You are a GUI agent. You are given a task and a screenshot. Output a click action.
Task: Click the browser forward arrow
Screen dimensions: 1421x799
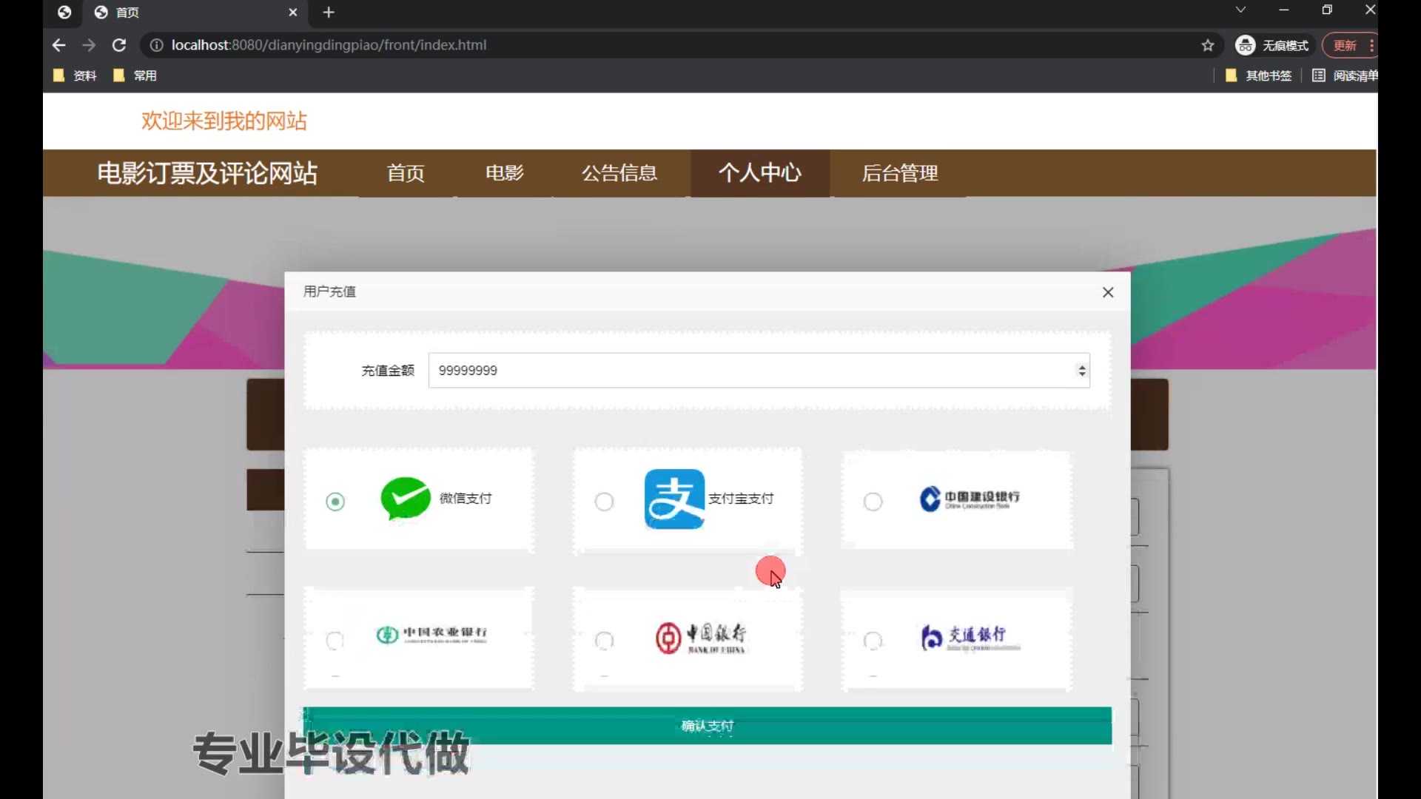89,45
